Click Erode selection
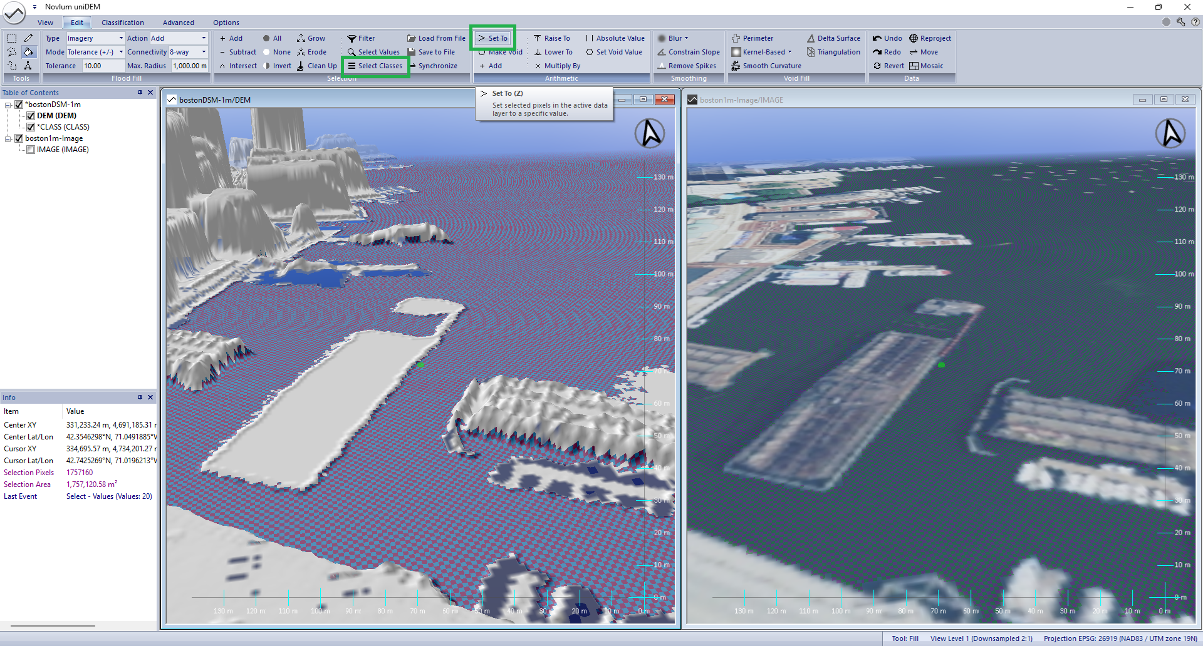Screen dimensions: 1203x646 click(311, 52)
